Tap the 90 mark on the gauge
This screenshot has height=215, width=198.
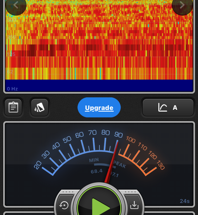click(118, 135)
